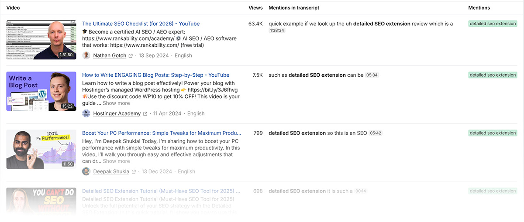Click Nathan Gotch channel avatar
The width and height of the screenshot is (524, 222).
click(86, 55)
